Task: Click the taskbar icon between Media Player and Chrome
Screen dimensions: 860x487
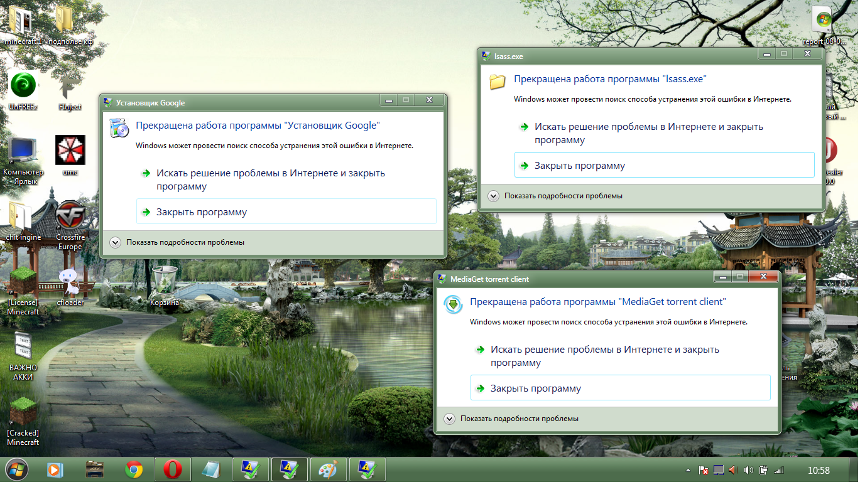Action: coord(94,469)
